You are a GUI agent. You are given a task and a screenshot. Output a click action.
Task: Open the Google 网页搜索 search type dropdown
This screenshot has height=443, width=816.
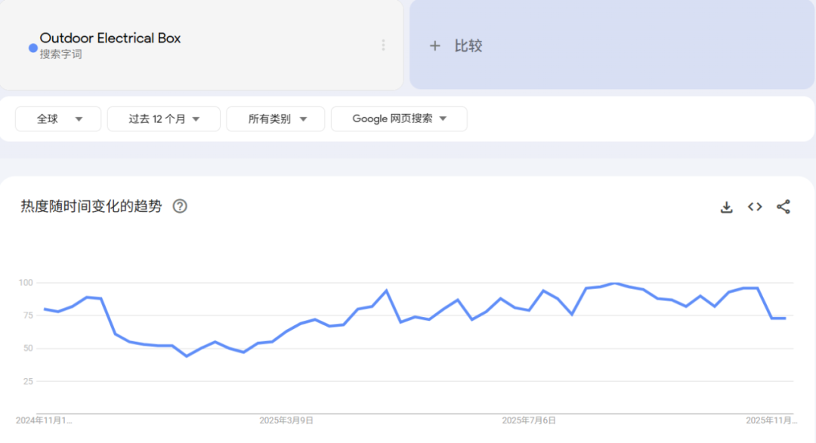(399, 118)
